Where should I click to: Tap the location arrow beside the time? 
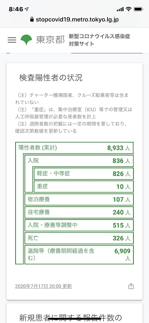[x=27, y=9]
